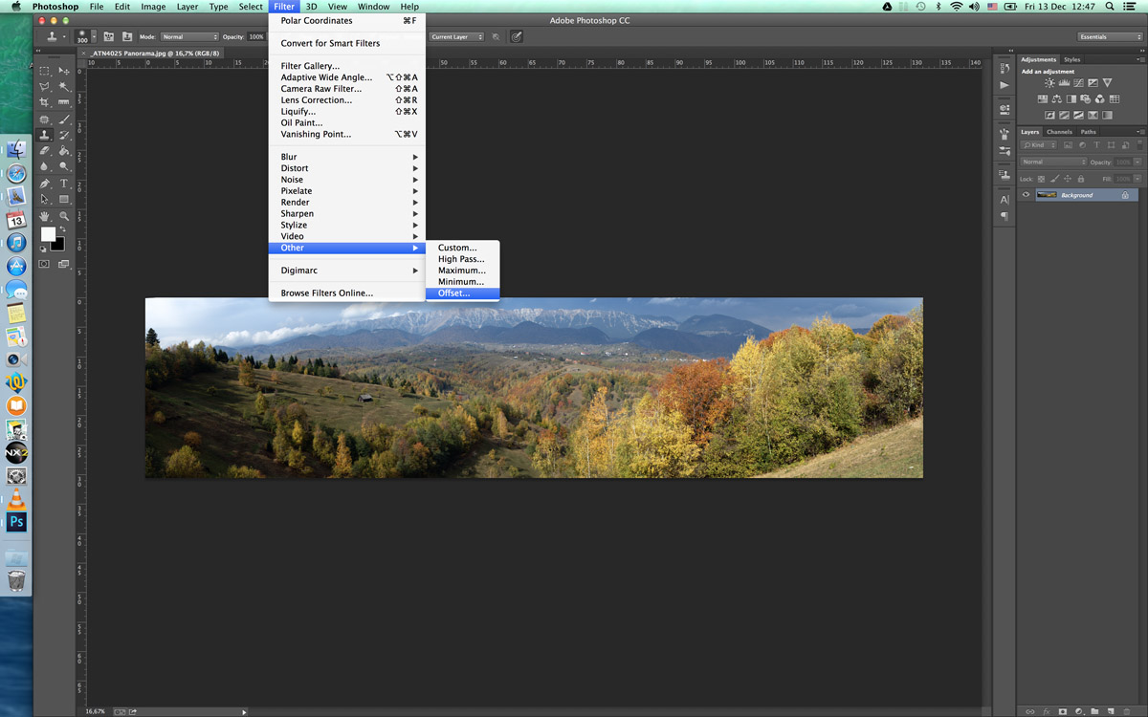This screenshot has height=717, width=1148.
Task: Open the Essentials workspace dropdown
Action: point(1109,37)
